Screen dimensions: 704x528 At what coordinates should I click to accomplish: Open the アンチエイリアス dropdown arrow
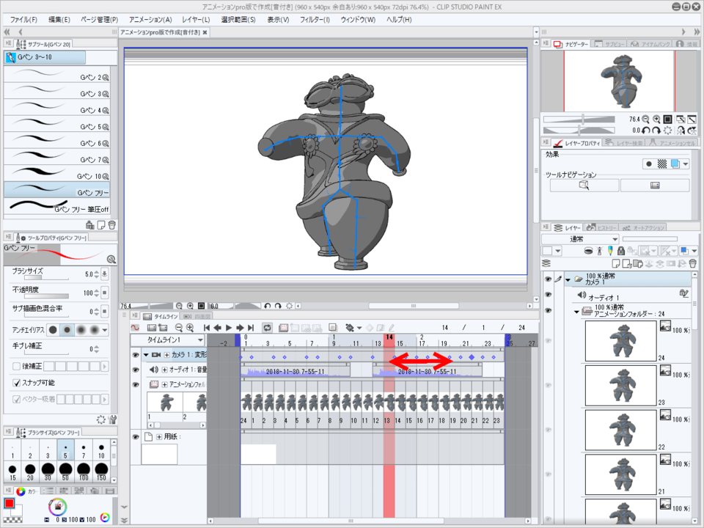105,330
